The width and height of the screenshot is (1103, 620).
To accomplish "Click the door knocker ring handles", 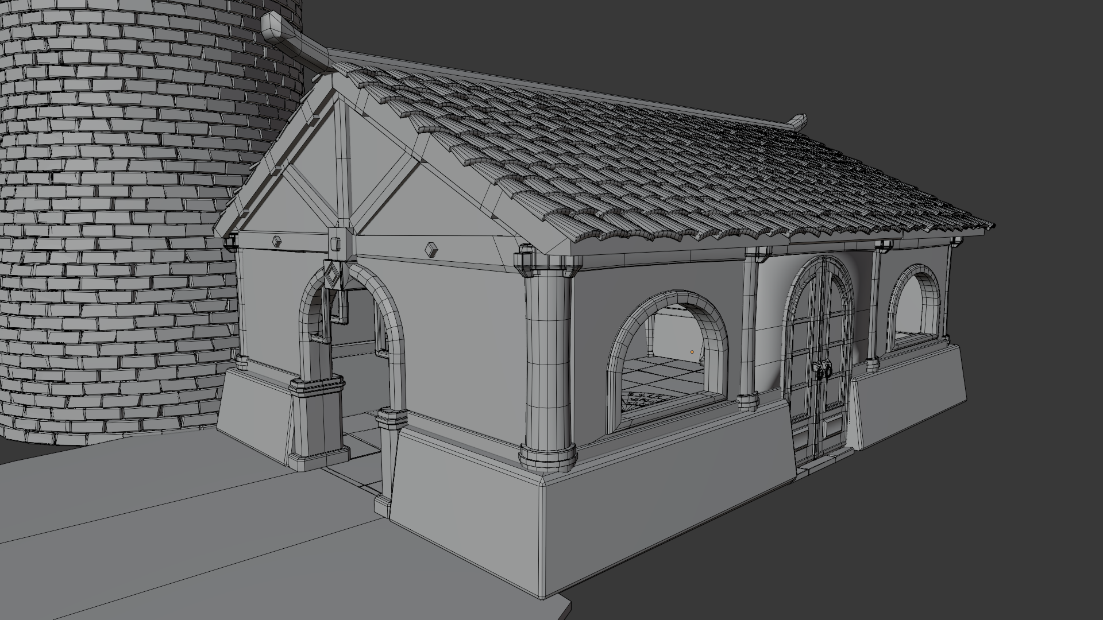I will click(x=822, y=370).
